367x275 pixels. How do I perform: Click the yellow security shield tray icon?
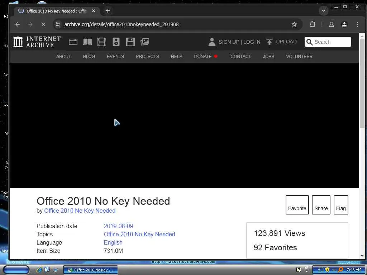(x=327, y=270)
